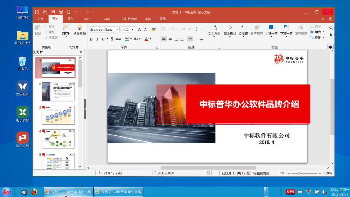This screenshot has height=197, width=350.
Task: Switch to the View (视图) tab
Action: pyautogui.click(x=163, y=19)
